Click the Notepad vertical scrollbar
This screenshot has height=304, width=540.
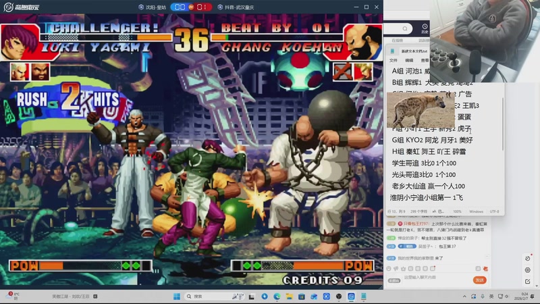[x=503, y=124]
